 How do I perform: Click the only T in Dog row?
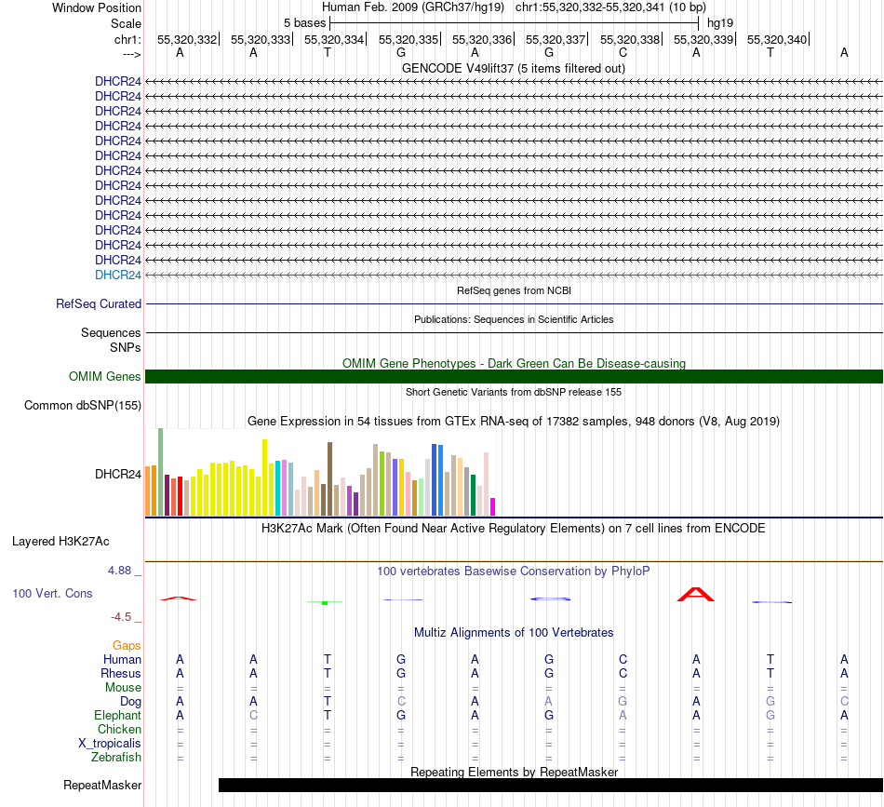coord(327,701)
